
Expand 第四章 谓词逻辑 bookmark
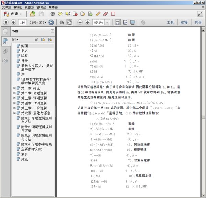(14, 103)
